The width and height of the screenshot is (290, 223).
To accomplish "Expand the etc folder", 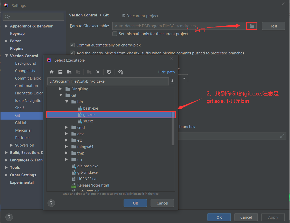I will point(66,140).
